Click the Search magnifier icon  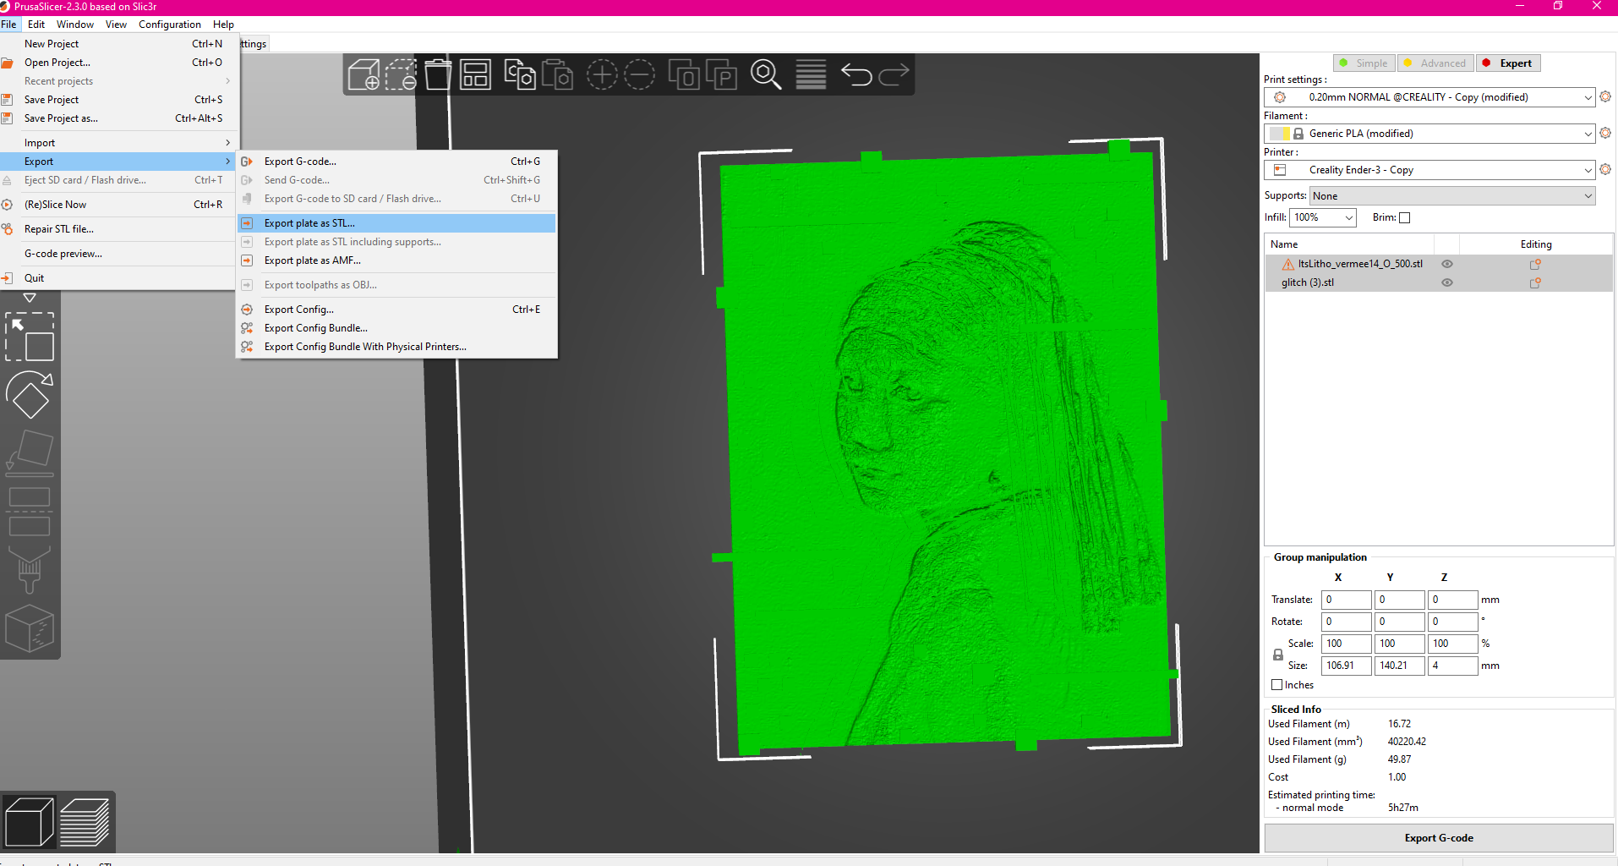pos(766,74)
